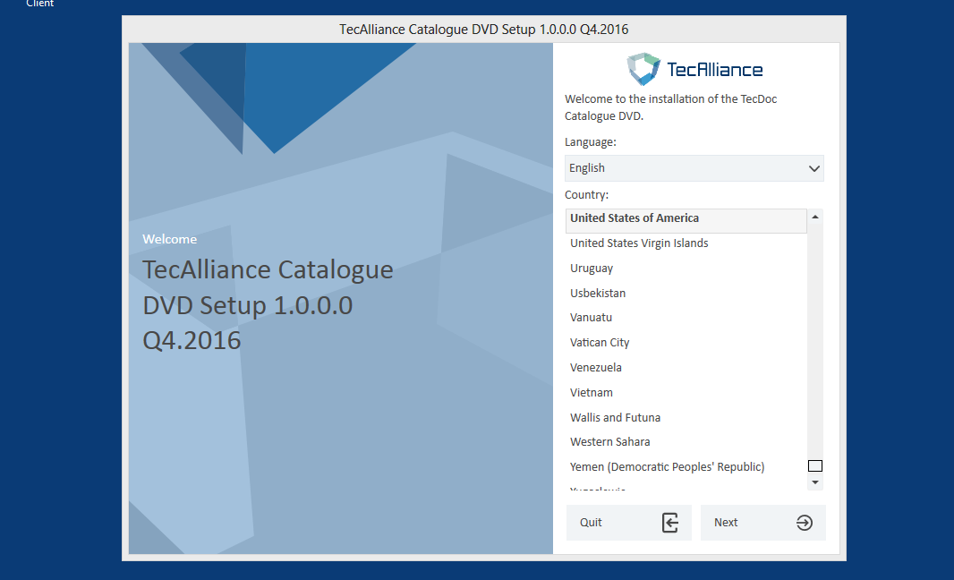The width and height of the screenshot is (954, 580).
Task: Click the Next circled-arrow icon
Action: pos(805,522)
